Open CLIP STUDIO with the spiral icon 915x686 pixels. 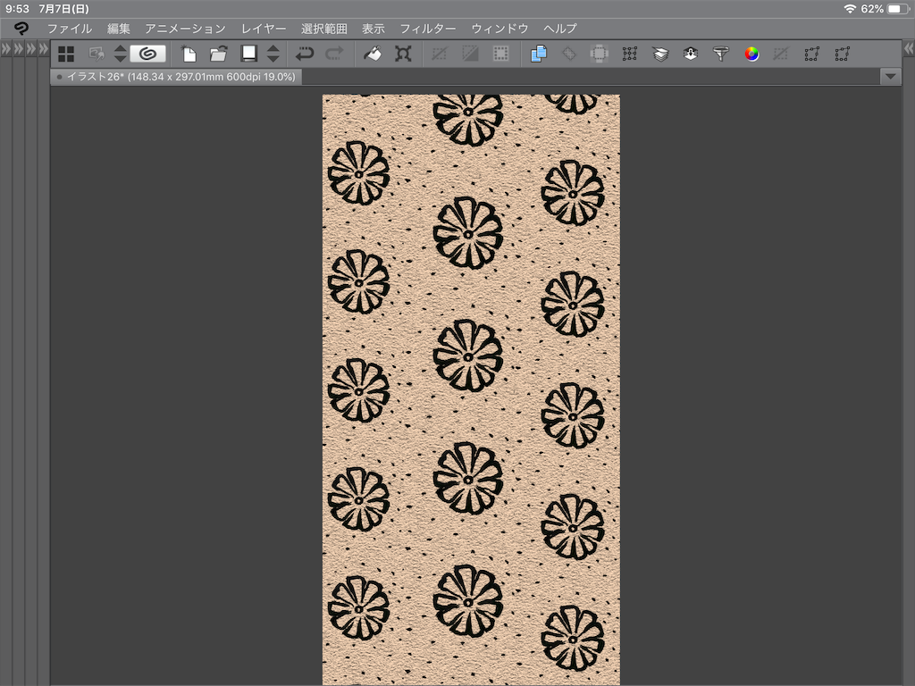click(x=148, y=54)
